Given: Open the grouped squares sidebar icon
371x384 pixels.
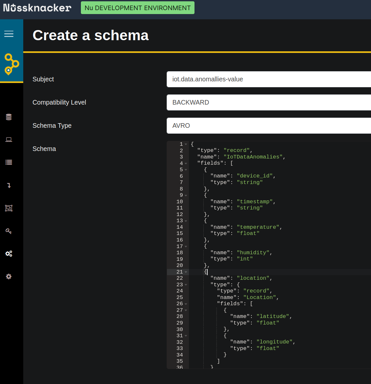Looking at the screenshot, I should 9,208.
